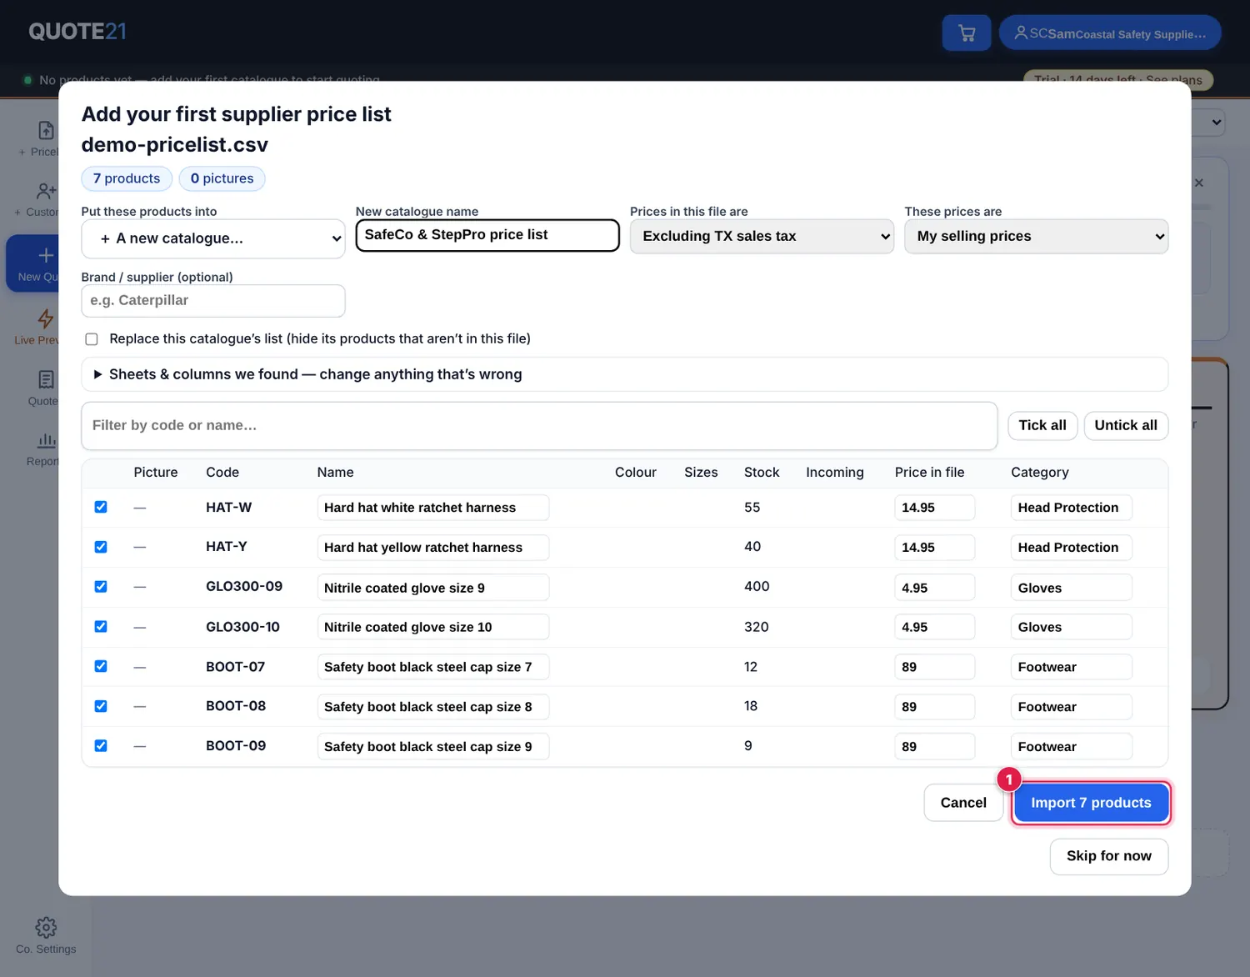Screen dimensions: 1250x977
Task: Select the Pricelist upload icon in sidebar
Action: tap(46, 130)
